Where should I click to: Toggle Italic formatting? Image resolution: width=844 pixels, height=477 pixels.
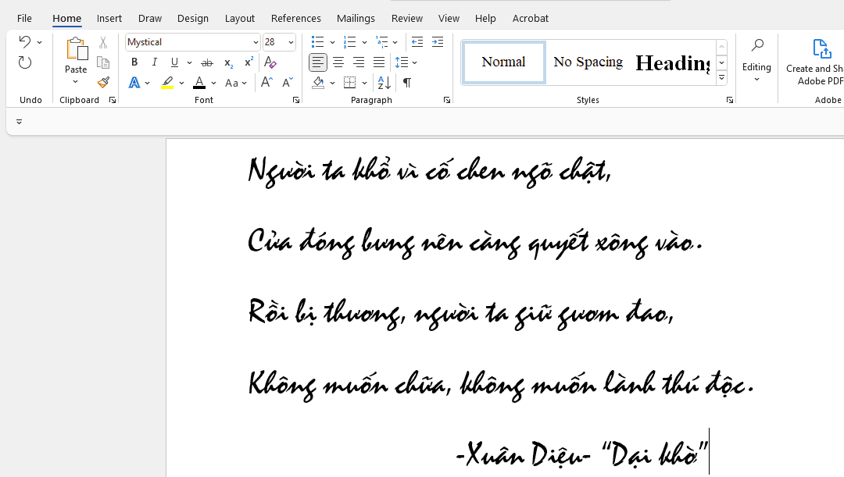(x=155, y=62)
